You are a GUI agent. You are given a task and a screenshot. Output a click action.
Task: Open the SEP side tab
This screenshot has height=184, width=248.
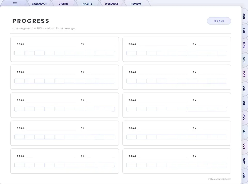(x=244, y=132)
